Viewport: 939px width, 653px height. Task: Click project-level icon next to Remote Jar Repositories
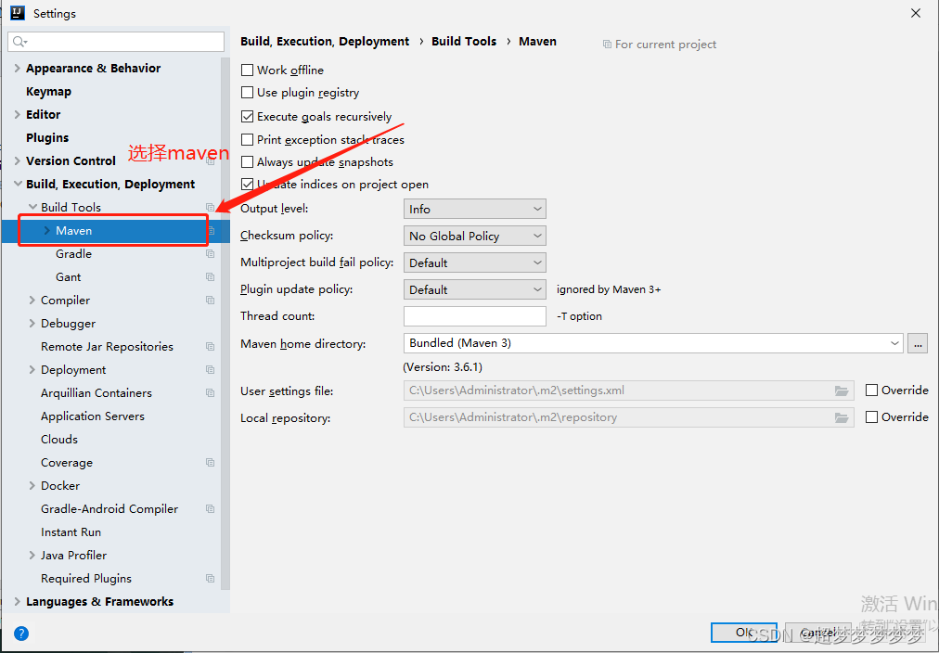[x=211, y=347]
